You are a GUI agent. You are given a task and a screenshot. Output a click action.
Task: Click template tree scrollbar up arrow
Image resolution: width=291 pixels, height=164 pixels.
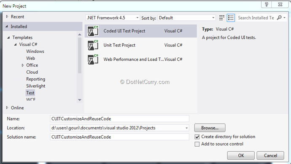(80, 35)
